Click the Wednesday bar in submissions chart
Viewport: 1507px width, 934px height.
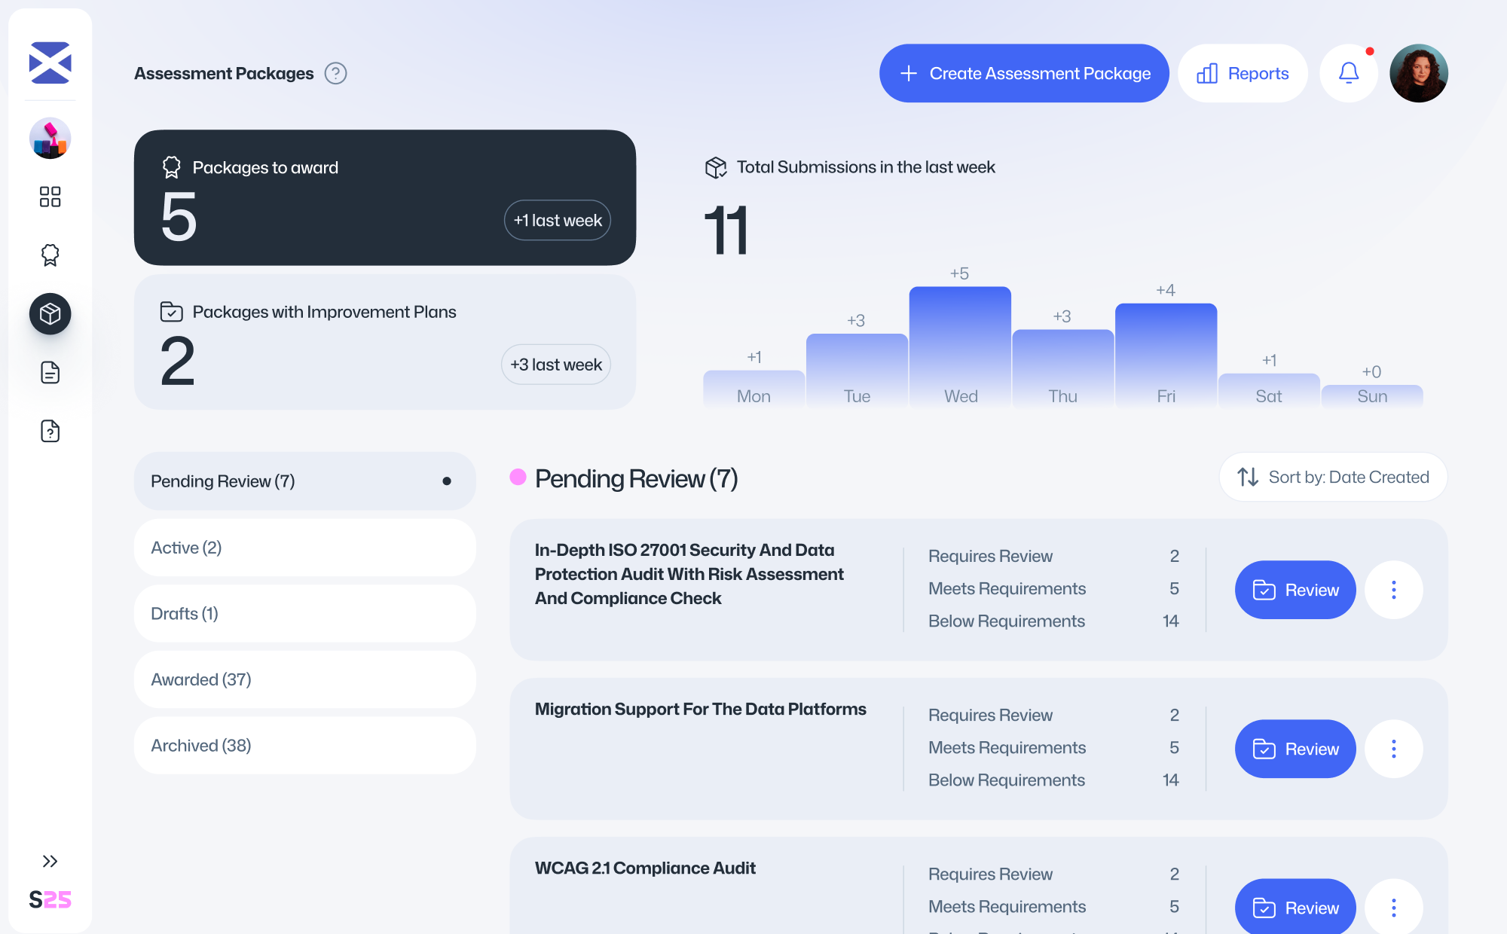click(x=960, y=346)
